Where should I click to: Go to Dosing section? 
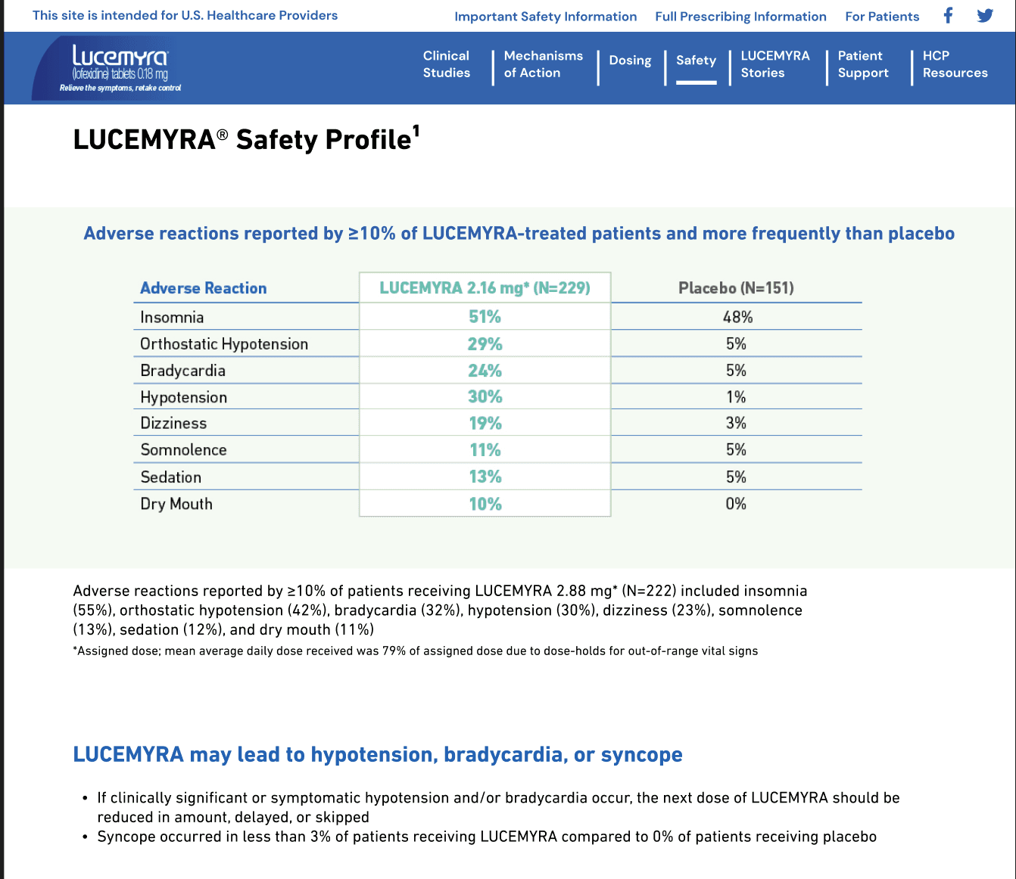click(630, 61)
